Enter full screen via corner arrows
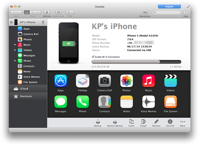The width and height of the screenshot is (199, 145). pos(188,6)
